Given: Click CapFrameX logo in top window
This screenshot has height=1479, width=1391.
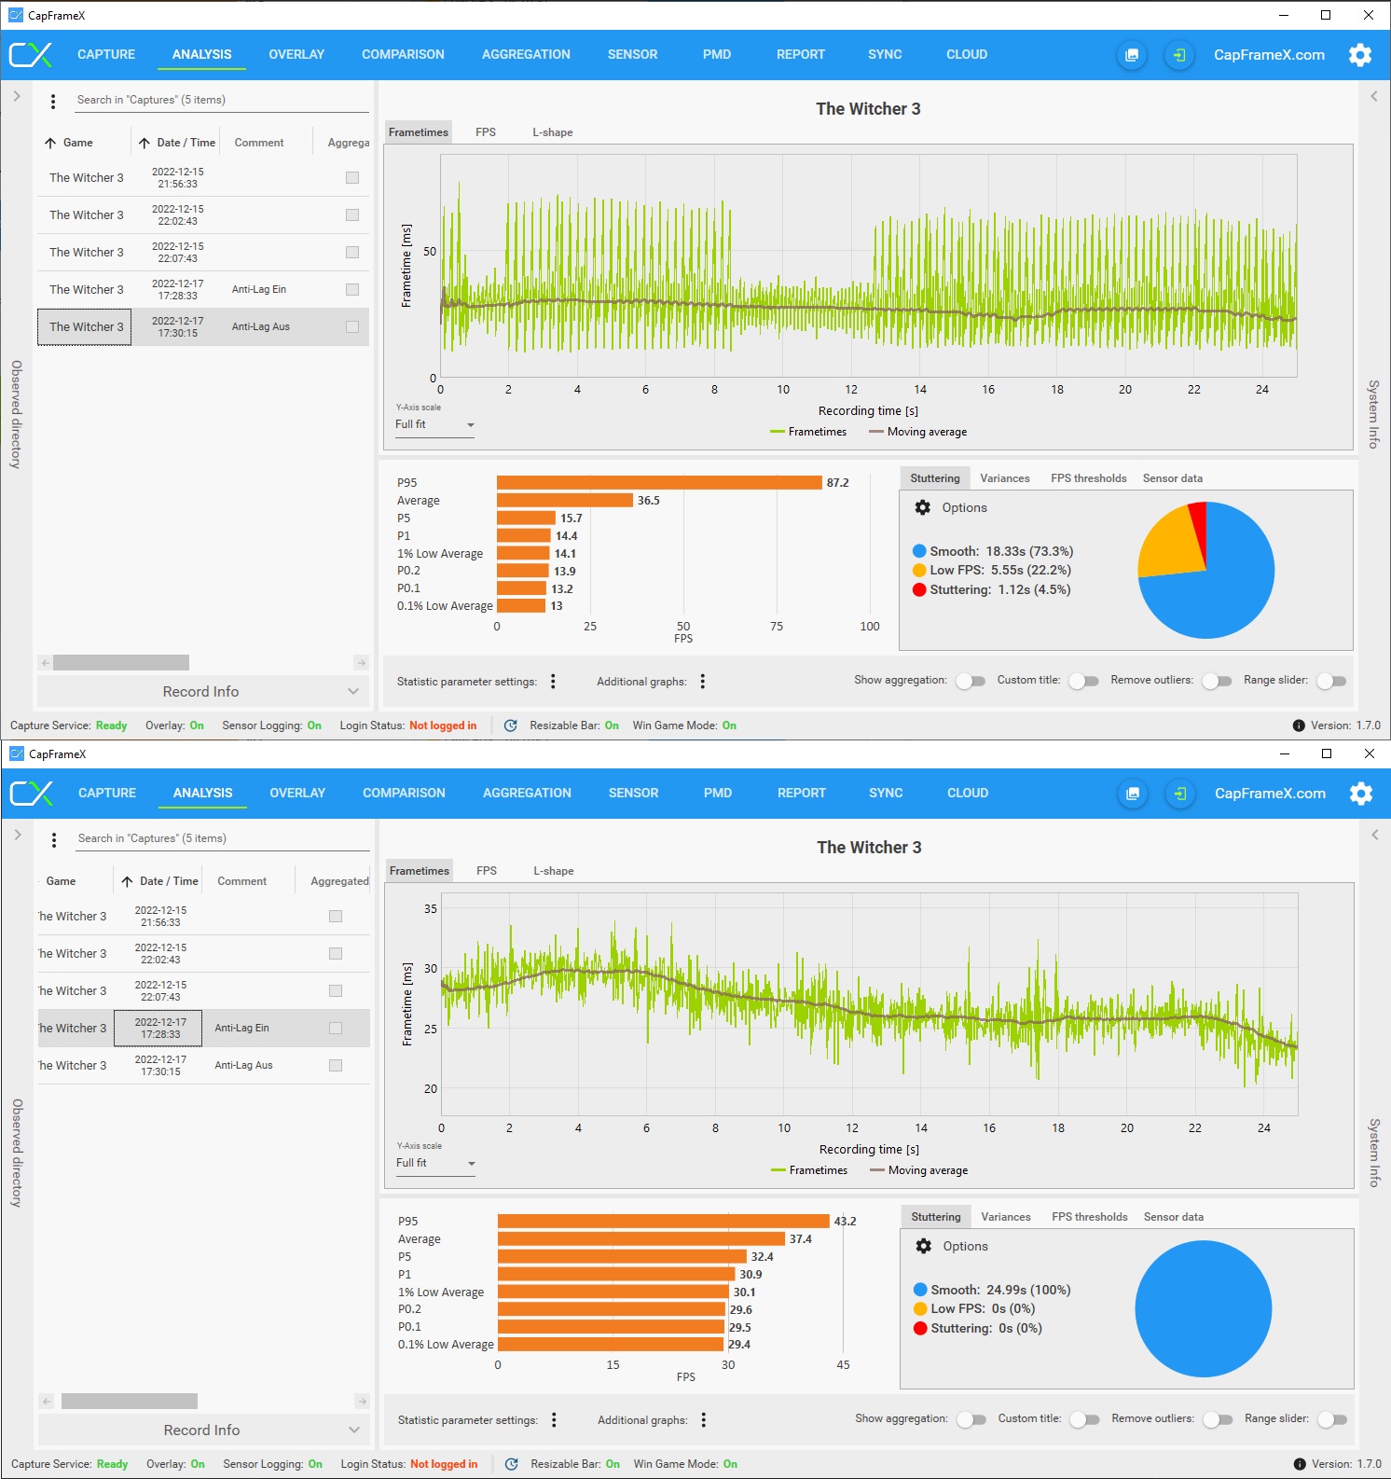Looking at the screenshot, I should pos(31,55).
